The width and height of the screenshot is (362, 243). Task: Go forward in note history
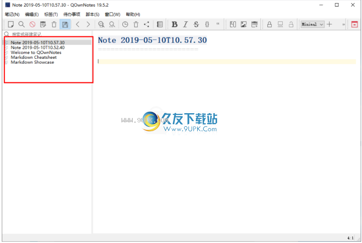point(88,24)
